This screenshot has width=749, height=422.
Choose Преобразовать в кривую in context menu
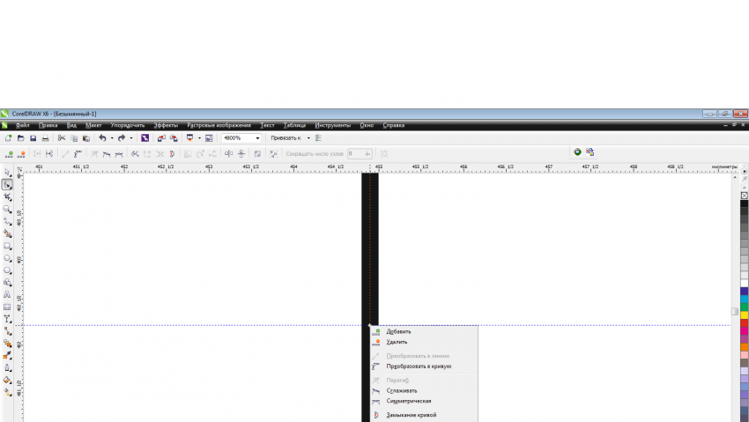[424, 366]
